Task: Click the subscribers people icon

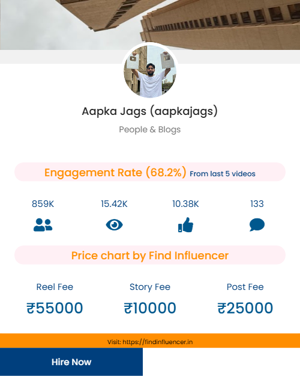Action: click(x=43, y=224)
